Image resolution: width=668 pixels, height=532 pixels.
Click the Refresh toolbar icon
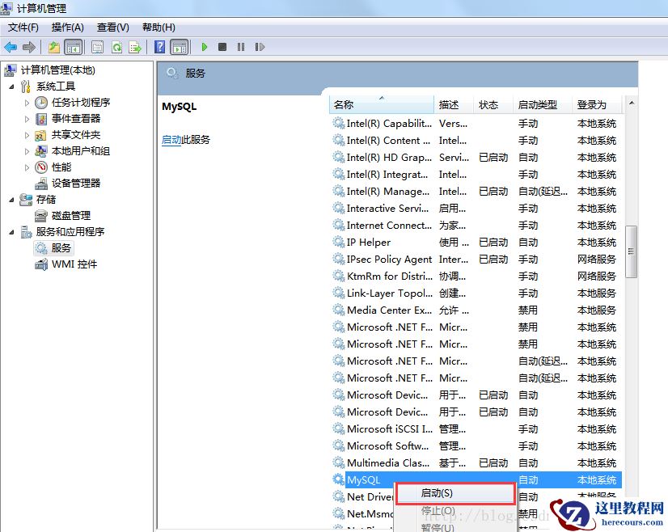coord(116,47)
